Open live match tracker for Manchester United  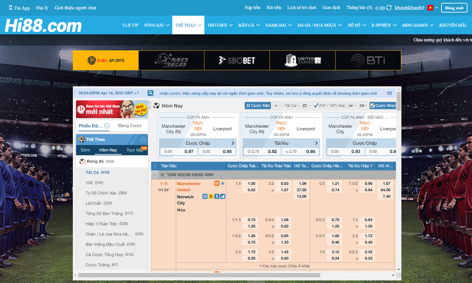point(217,183)
